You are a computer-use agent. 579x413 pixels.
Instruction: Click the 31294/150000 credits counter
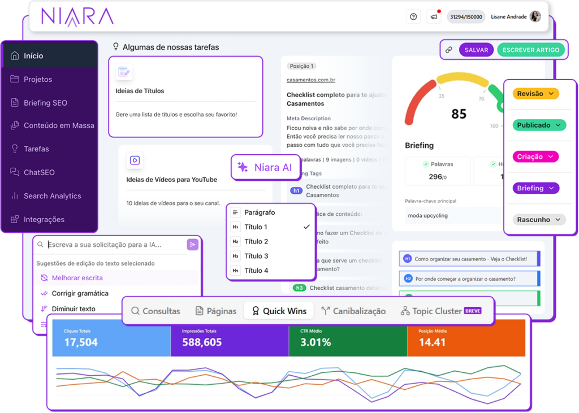pos(466,16)
